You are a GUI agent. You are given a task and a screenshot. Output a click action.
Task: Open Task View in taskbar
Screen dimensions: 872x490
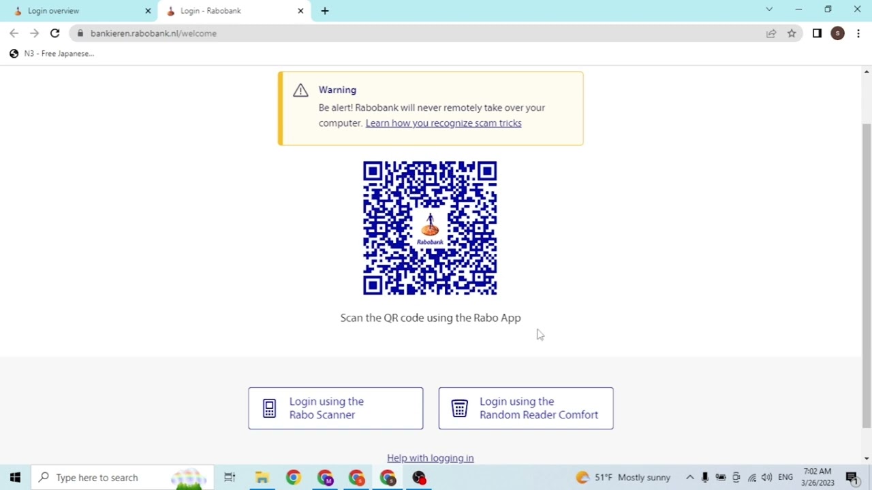coord(230,478)
